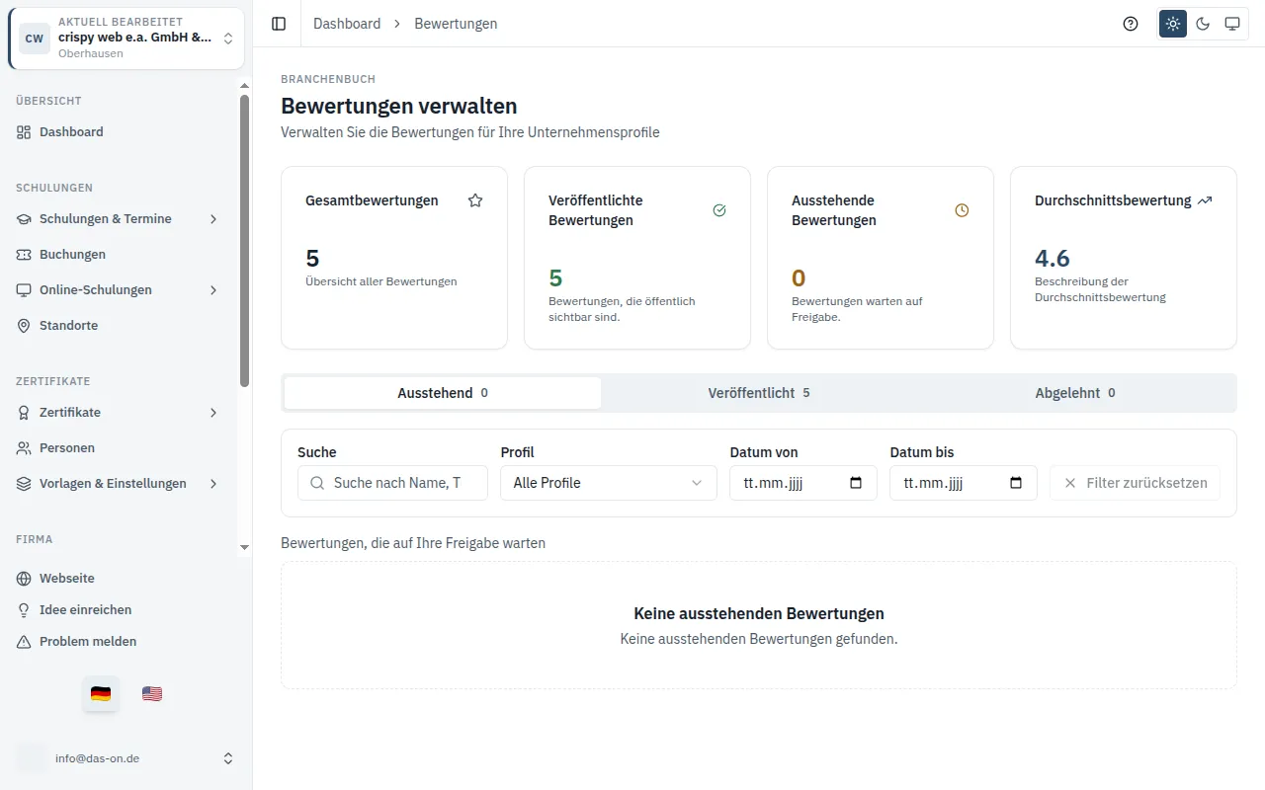Click the X icon of Filter zurücksetzen
The height and width of the screenshot is (790, 1265).
pos(1070,483)
